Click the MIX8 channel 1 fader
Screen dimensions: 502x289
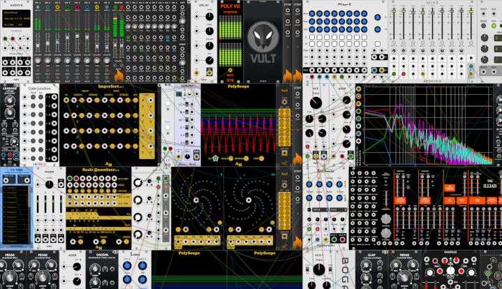point(394,12)
